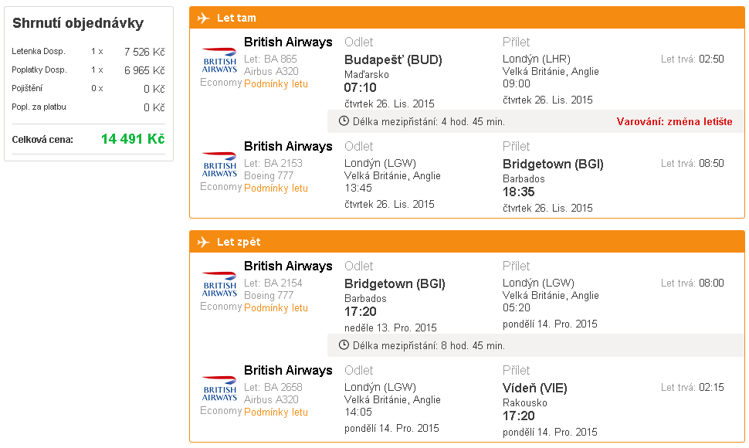The height and width of the screenshot is (448, 749).
Task: Select the Vídeň (VIE) arrival destination
Action: click(534, 389)
